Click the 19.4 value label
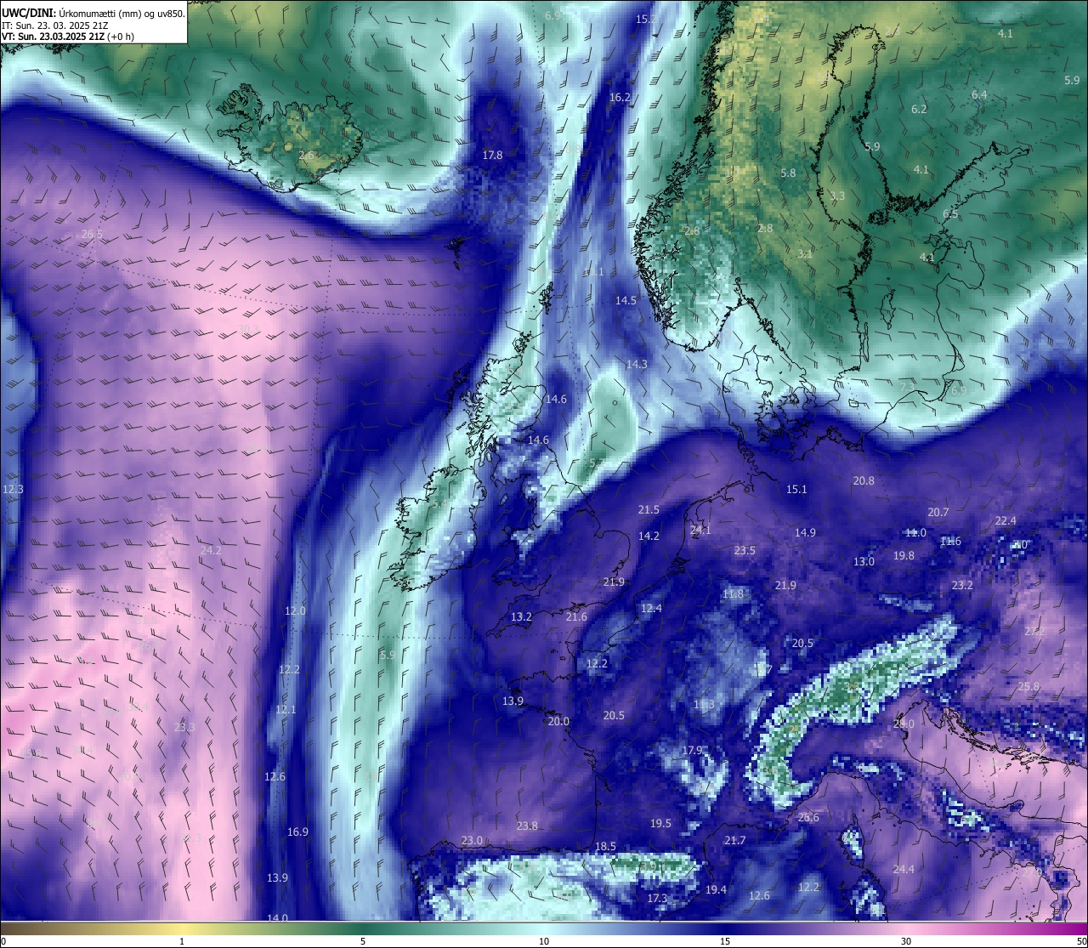The height and width of the screenshot is (948, 1088). [716, 889]
